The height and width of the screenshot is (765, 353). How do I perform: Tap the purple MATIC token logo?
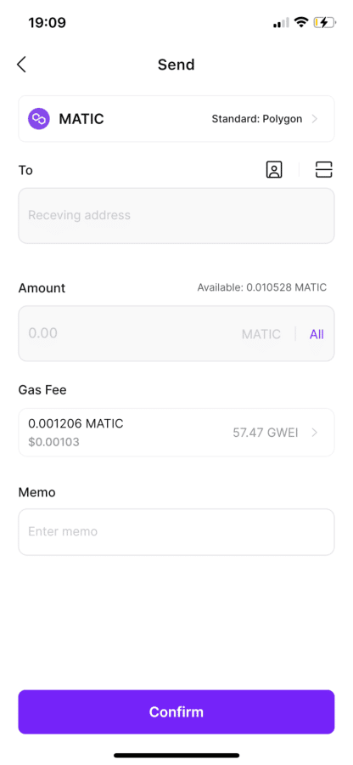point(39,118)
